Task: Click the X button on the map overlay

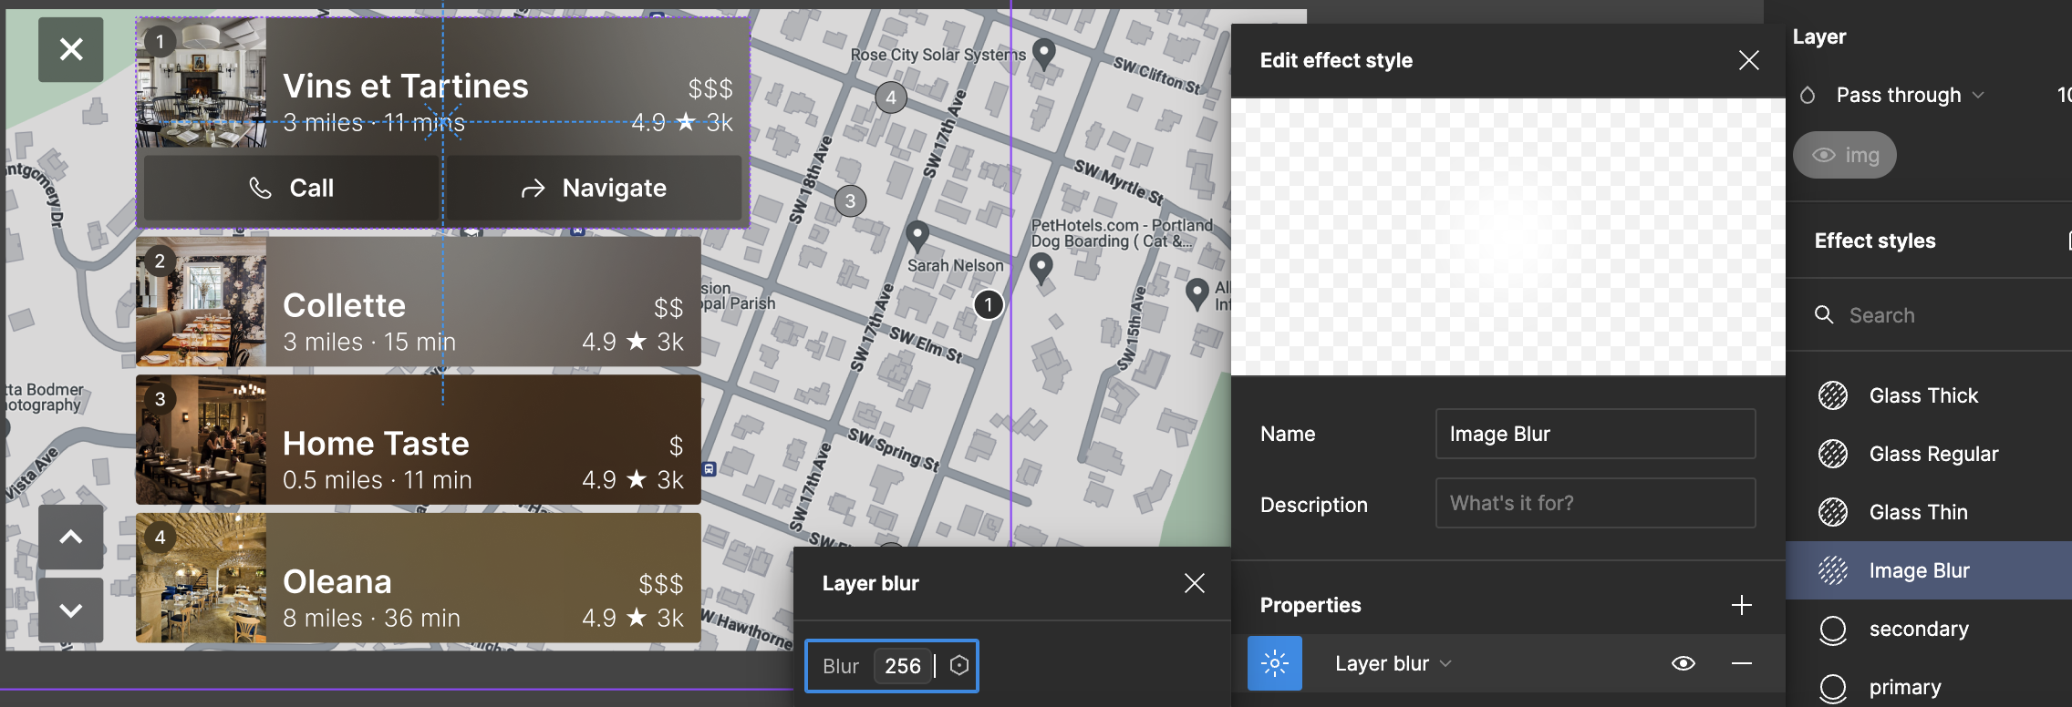Action: pyautogui.click(x=71, y=49)
